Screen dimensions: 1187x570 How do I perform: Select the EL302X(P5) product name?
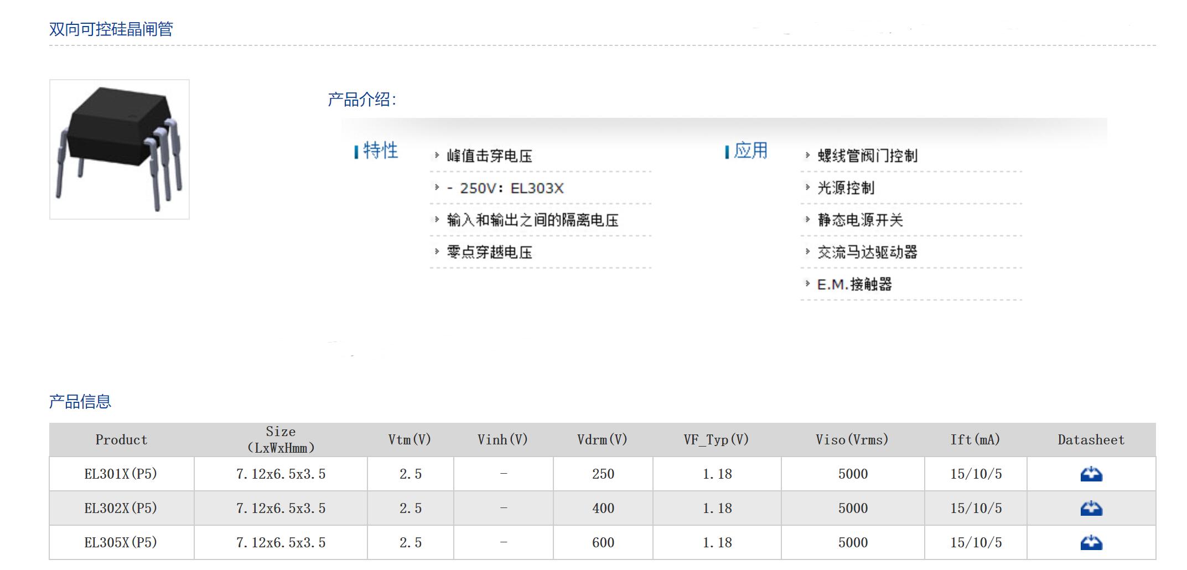click(121, 509)
